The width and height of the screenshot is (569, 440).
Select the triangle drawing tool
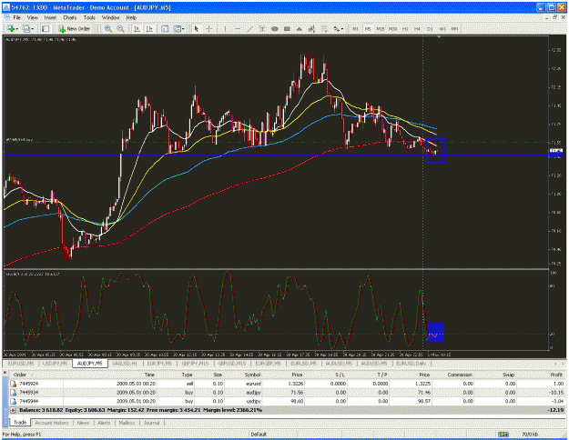point(299,28)
